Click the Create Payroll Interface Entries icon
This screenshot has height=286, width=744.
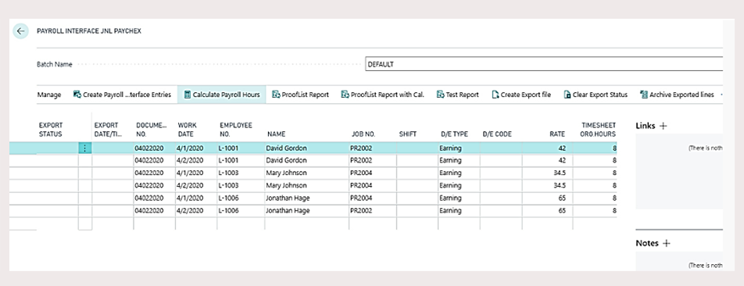point(77,95)
